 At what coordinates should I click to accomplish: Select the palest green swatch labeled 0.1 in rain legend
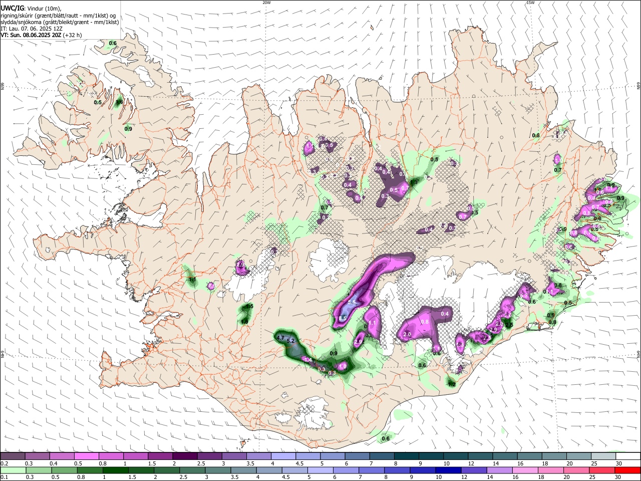point(13,470)
